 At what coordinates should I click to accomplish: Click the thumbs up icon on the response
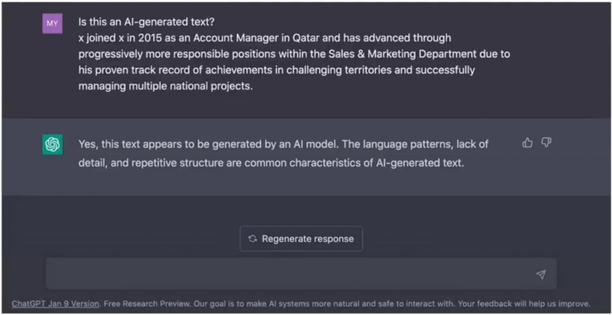pyautogui.click(x=527, y=142)
